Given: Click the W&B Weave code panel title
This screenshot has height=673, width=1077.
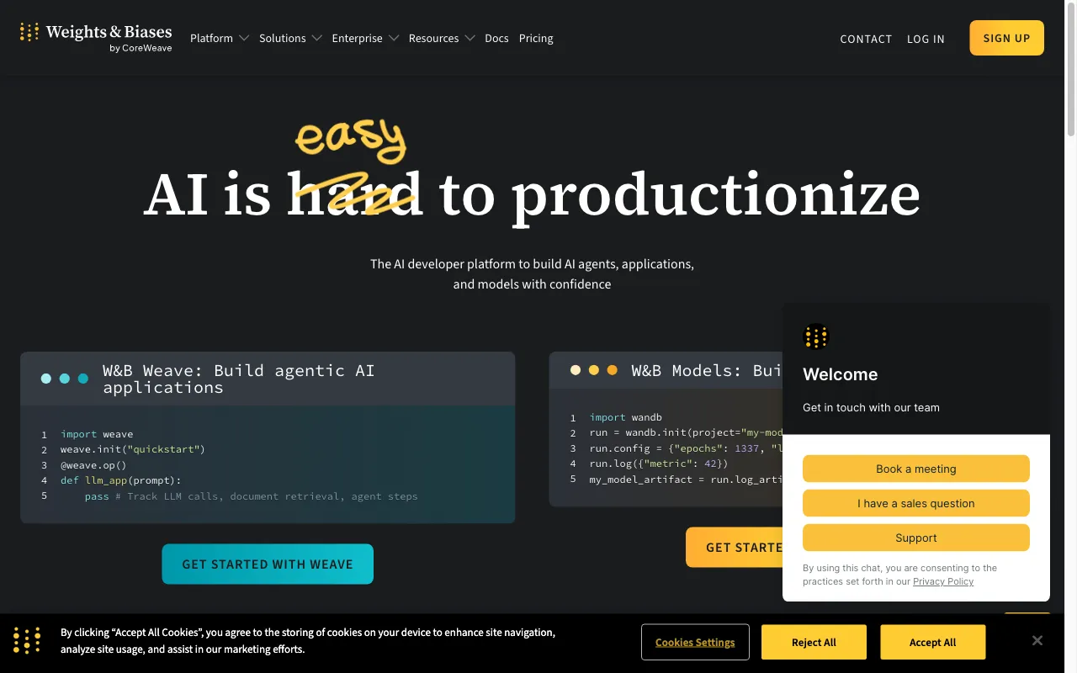Looking at the screenshot, I should coord(239,379).
